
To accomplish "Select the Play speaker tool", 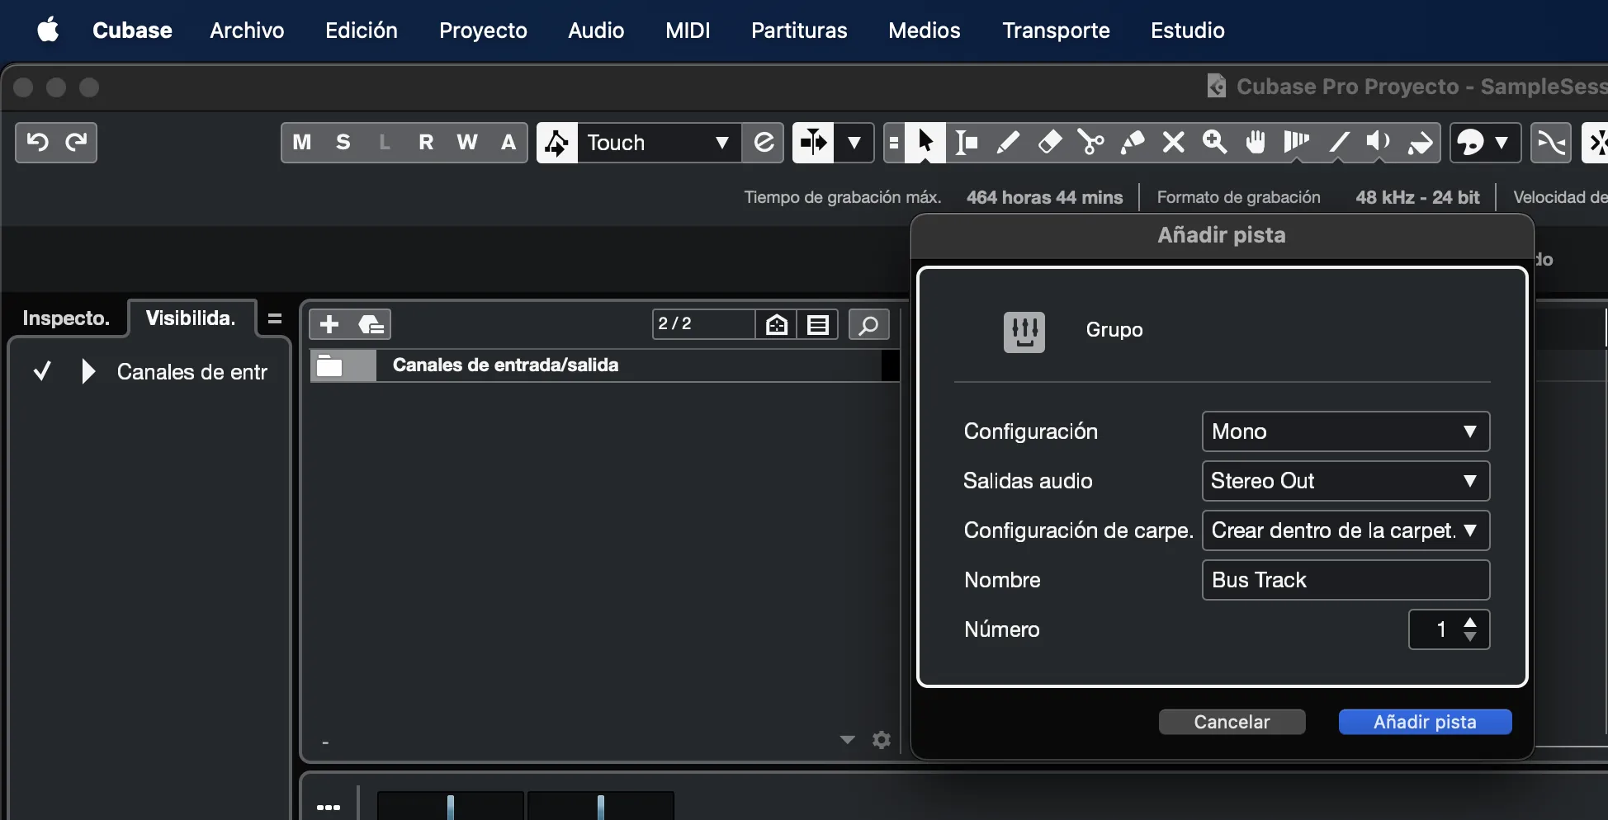I will click(1378, 143).
